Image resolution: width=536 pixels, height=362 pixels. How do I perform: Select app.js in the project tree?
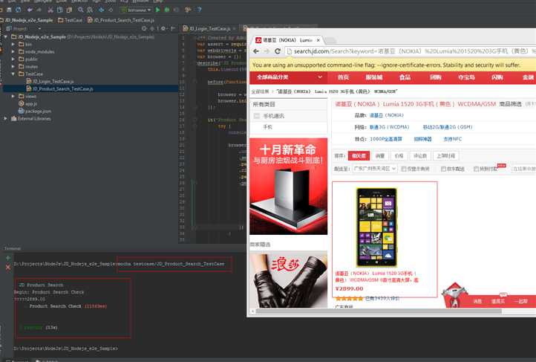(x=27, y=103)
